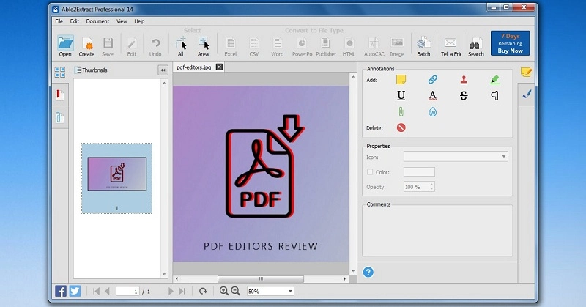Add a caret annotation

point(494,96)
